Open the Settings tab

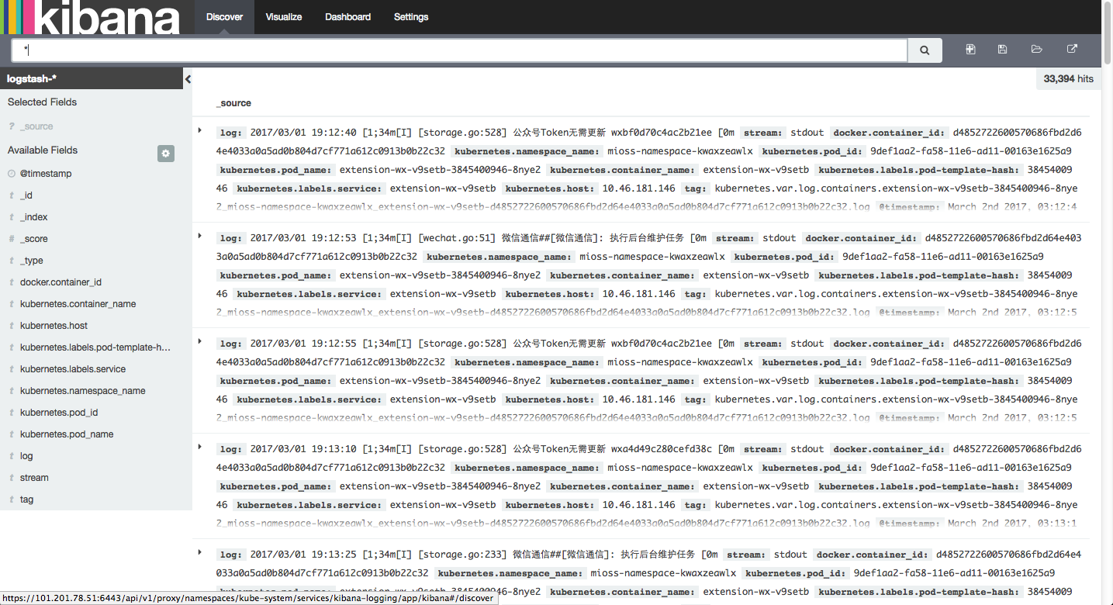pyautogui.click(x=411, y=17)
